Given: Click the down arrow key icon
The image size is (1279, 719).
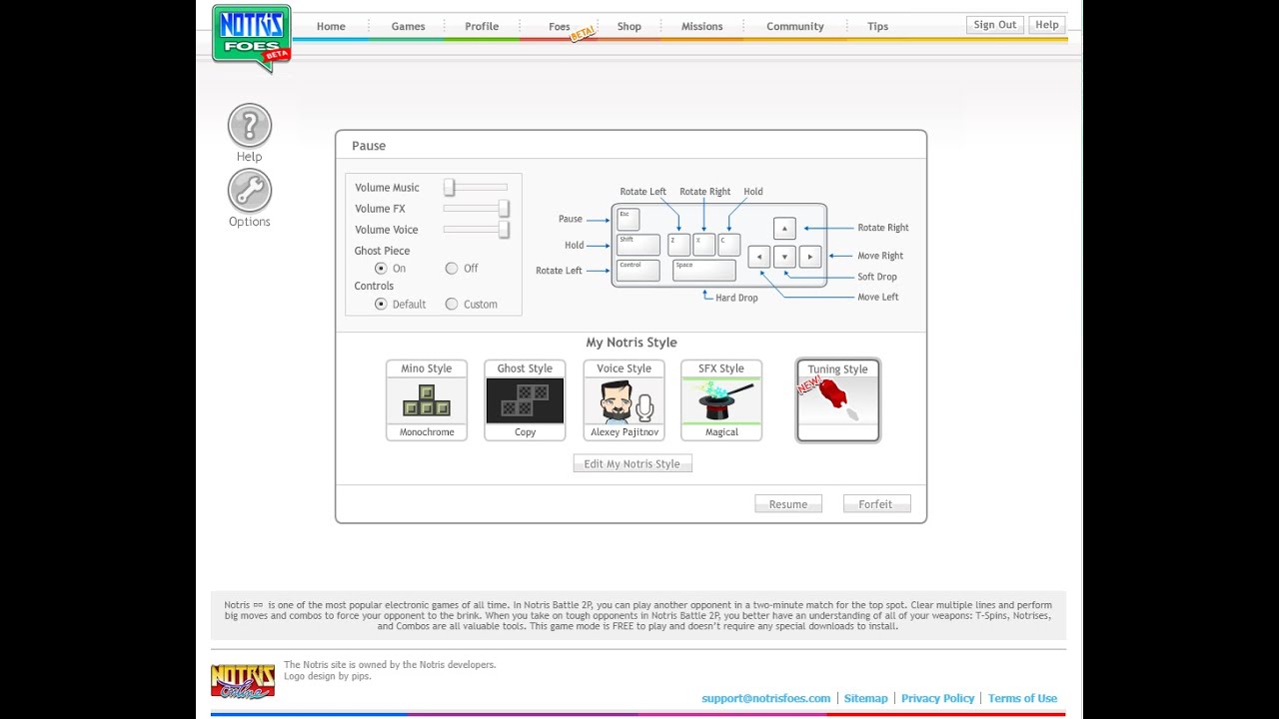Looking at the screenshot, I should 784,257.
